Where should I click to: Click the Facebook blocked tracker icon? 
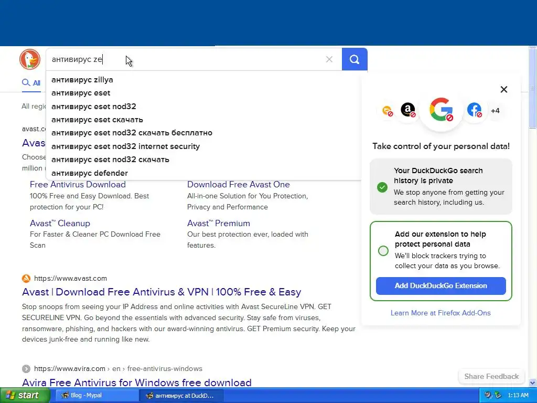coord(474,110)
